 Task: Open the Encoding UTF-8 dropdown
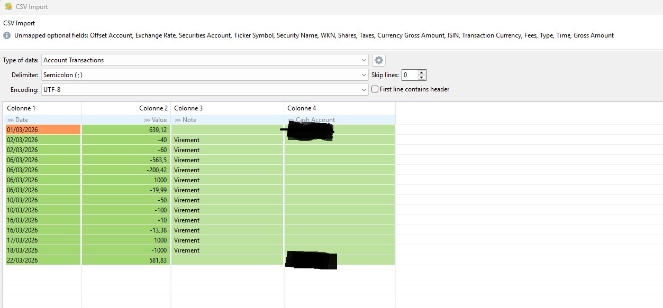tap(364, 90)
